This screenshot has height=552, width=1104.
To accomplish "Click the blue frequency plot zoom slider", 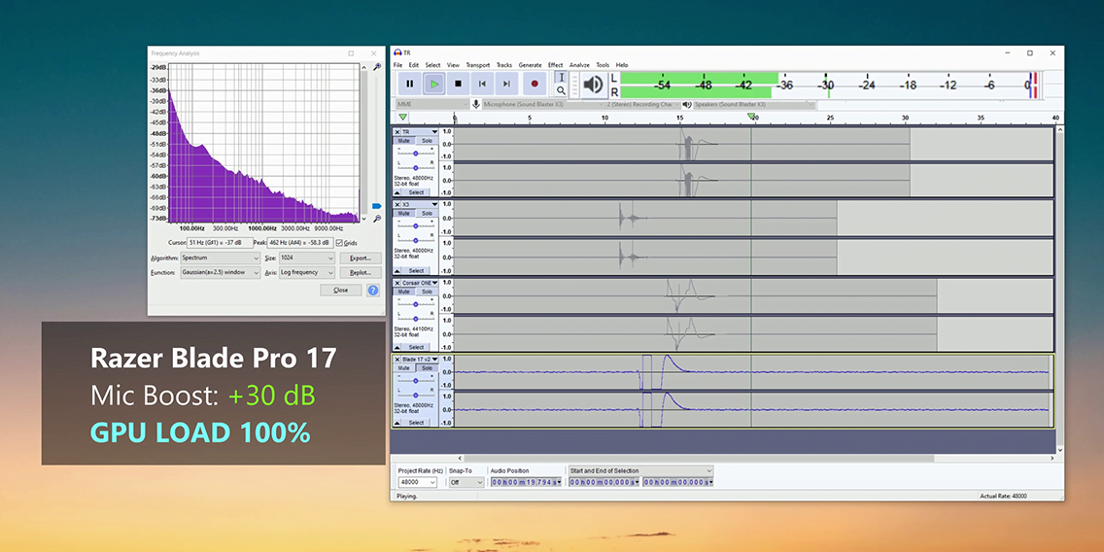I will coord(377,206).
